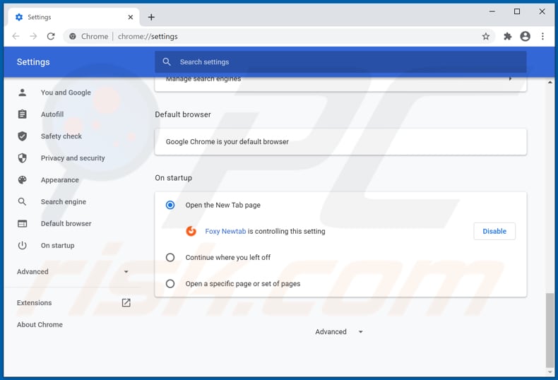The width and height of the screenshot is (558, 380).
Task: Select Open a specific page or set of pages
Action: coord(170,283)
